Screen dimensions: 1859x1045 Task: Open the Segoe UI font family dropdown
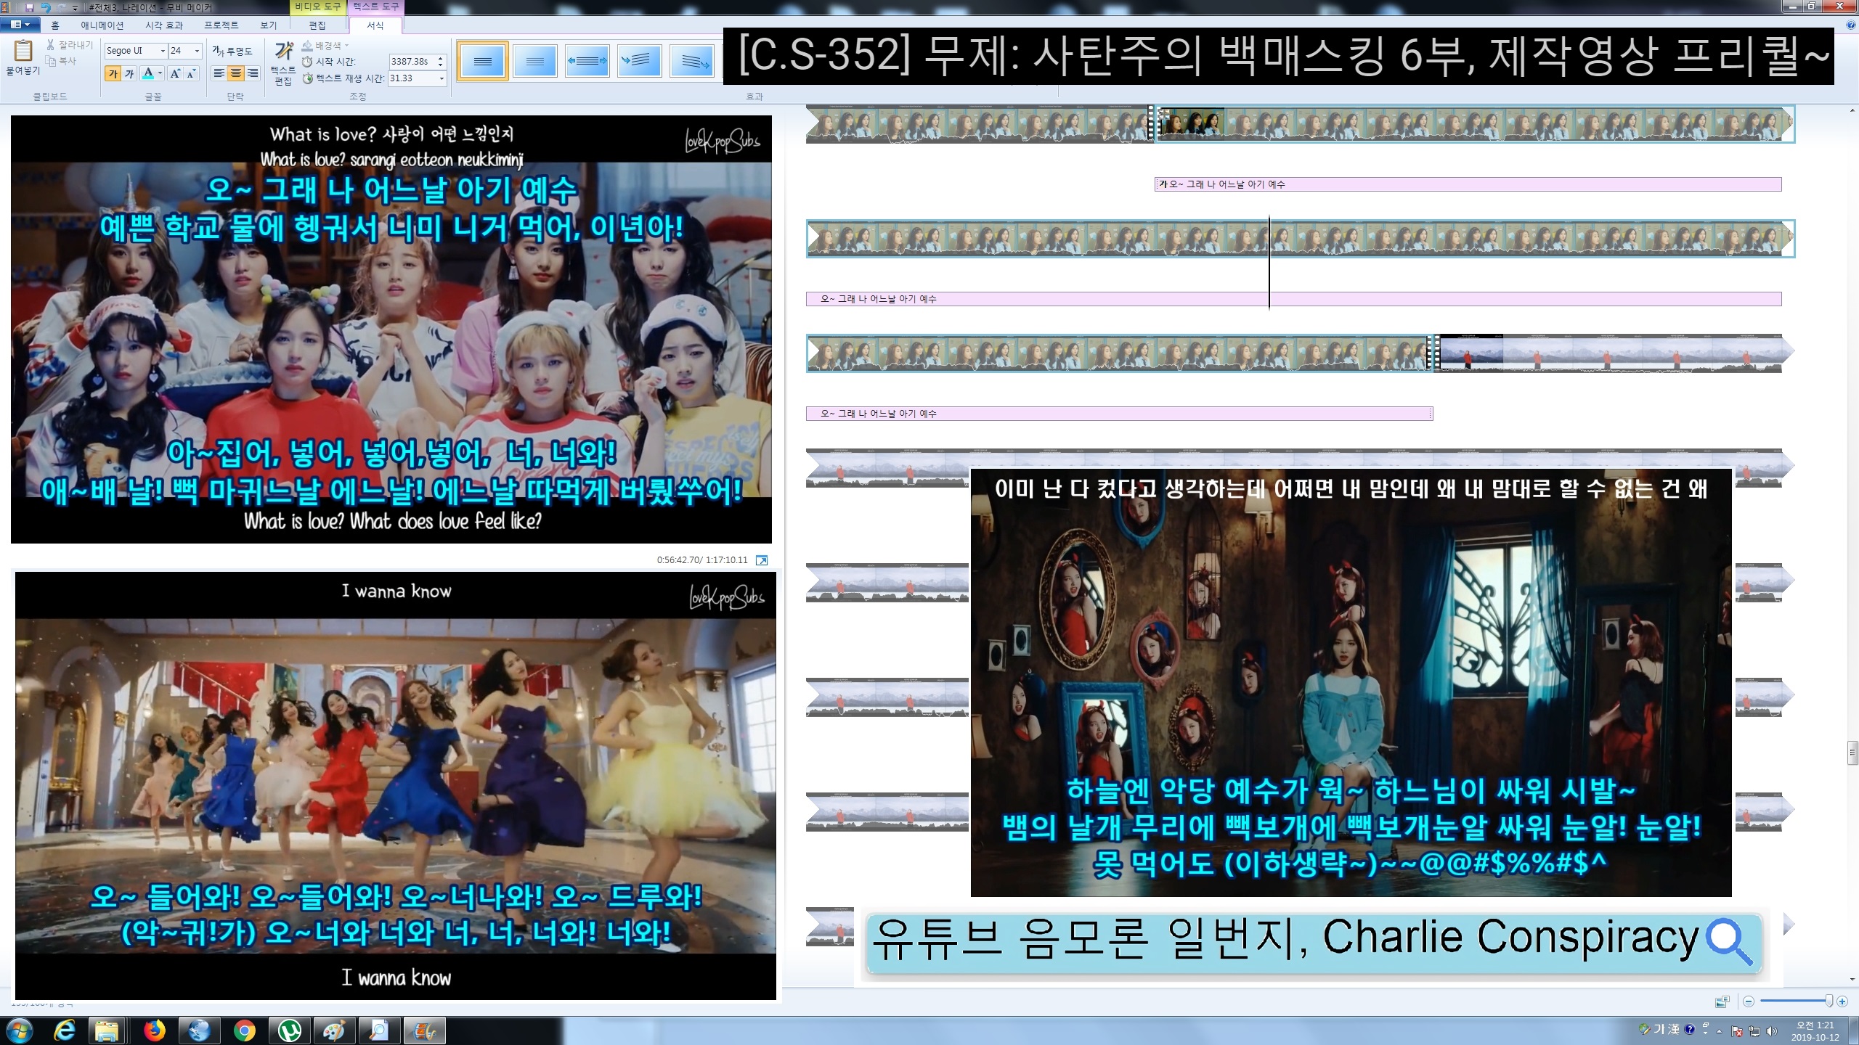pos(163,51)
